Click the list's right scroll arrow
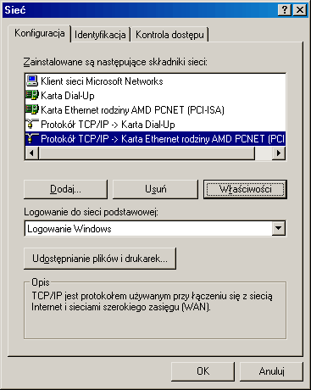 click(x=279, y=153)
